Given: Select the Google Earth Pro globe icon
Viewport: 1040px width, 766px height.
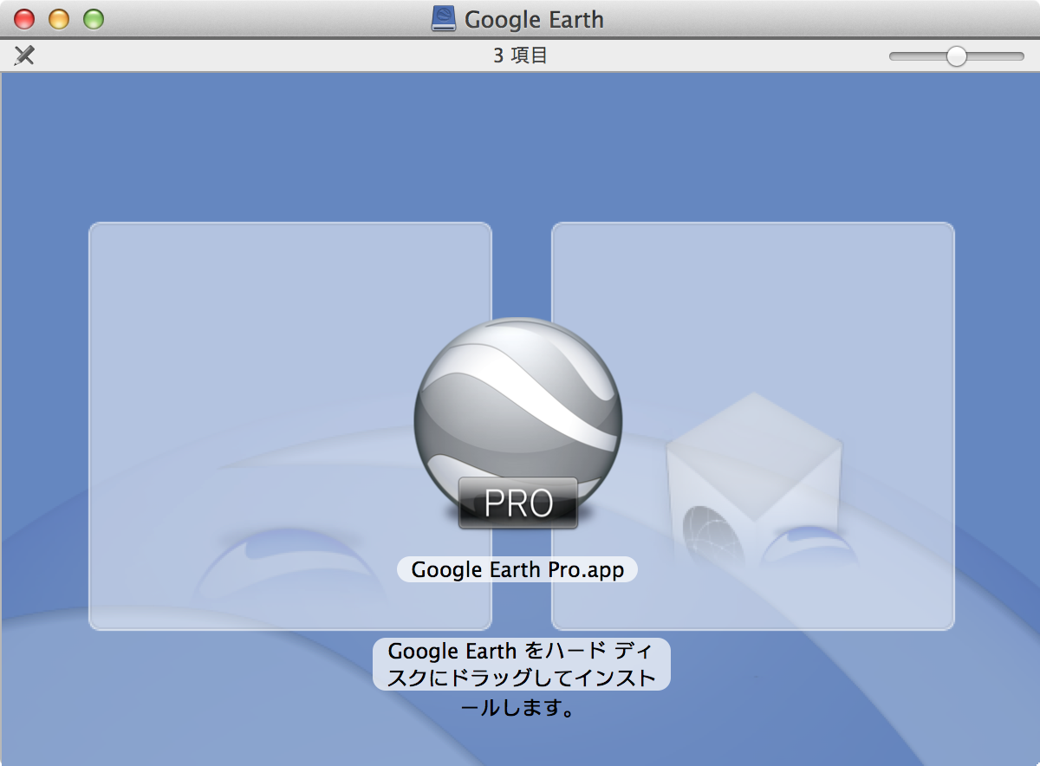Looking at the screenshot, I should tap(518, 422).
